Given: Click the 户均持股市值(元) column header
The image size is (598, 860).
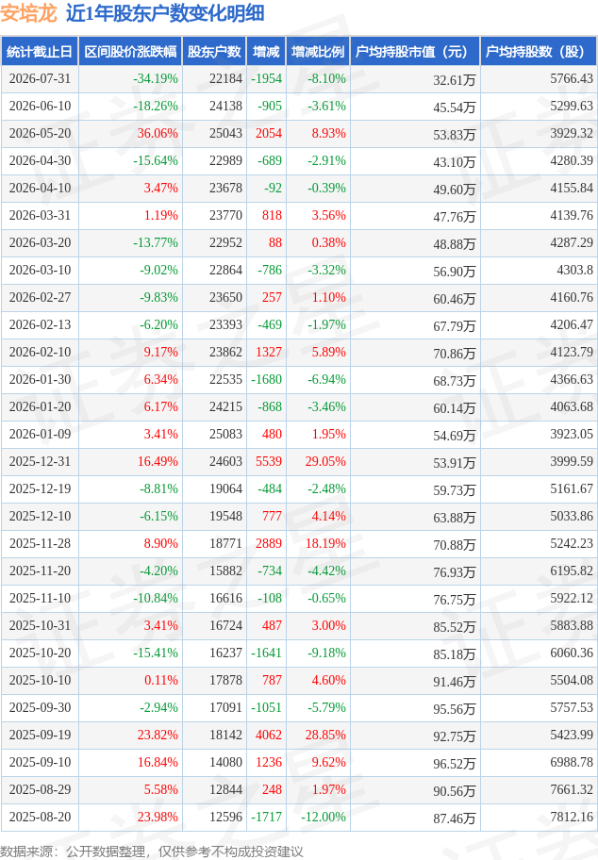Looking at the screenshot, I should tap(415, 52).
